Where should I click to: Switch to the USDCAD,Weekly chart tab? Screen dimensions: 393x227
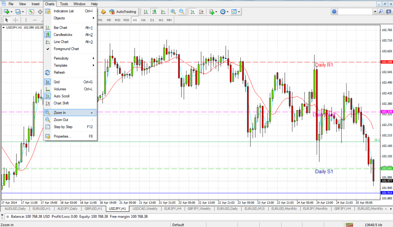point(145,209)
